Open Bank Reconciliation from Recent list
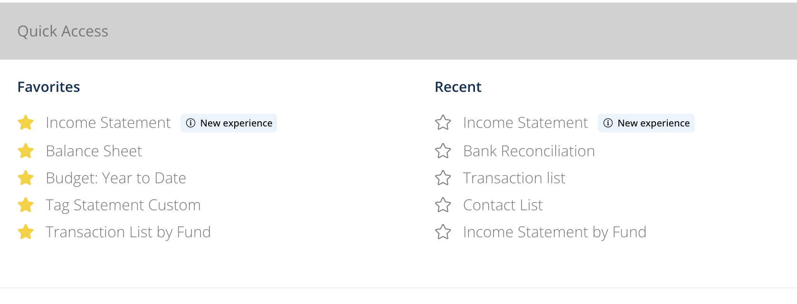 pyautogui.click(x=529, y=151)
